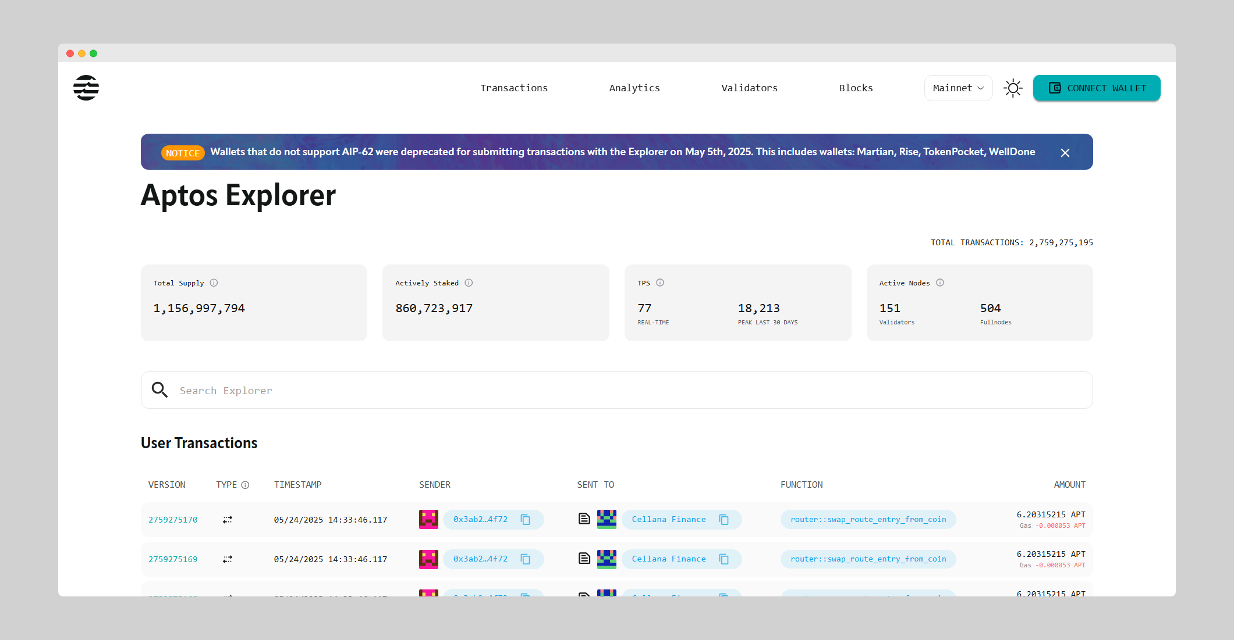The width and height of the screenshot is (1234, 640).
Task: Click the fullnodes count 504
Action: point(990,309)
